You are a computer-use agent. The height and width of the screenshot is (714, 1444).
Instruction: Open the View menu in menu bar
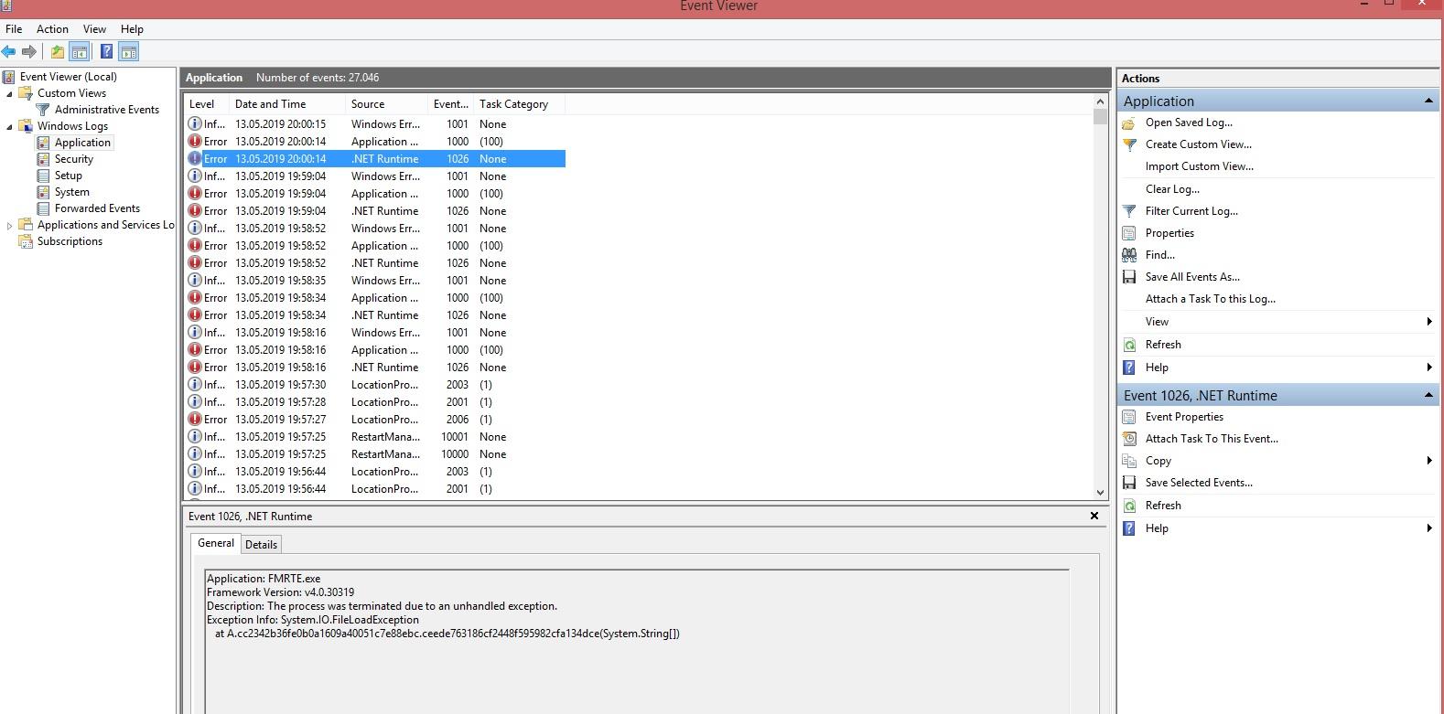pos(94,29)
